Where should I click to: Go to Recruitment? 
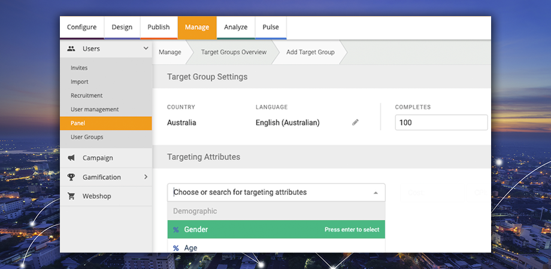(86, 96)
